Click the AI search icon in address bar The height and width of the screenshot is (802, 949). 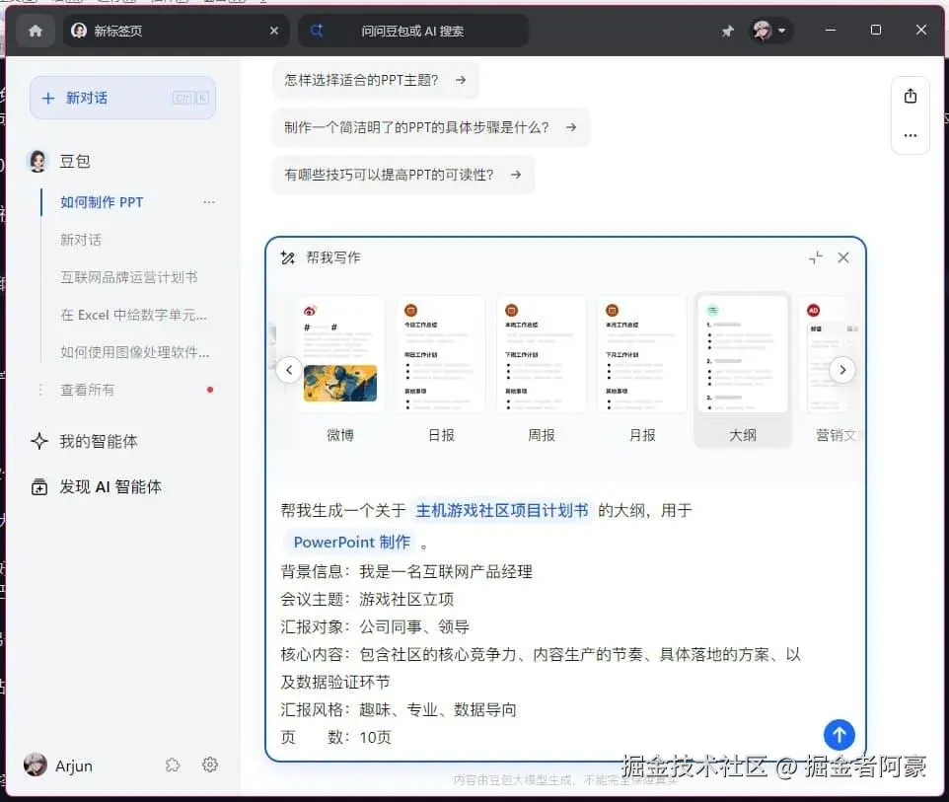tap(317, 31)
